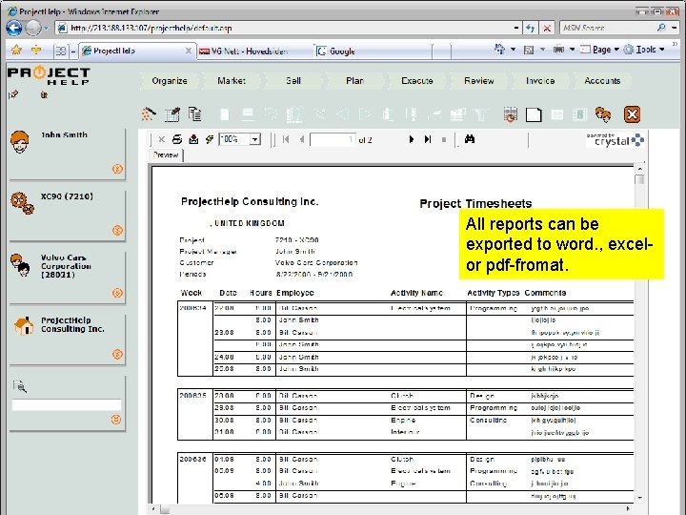The width and height of the screenshot is (686, 515).
Task: Open the Execute menu
Action: pyautogui.click(x=417, y=81)
